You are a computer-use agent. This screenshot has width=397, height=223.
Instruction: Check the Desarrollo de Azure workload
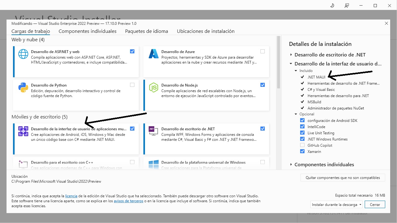[x=263, y=51]
